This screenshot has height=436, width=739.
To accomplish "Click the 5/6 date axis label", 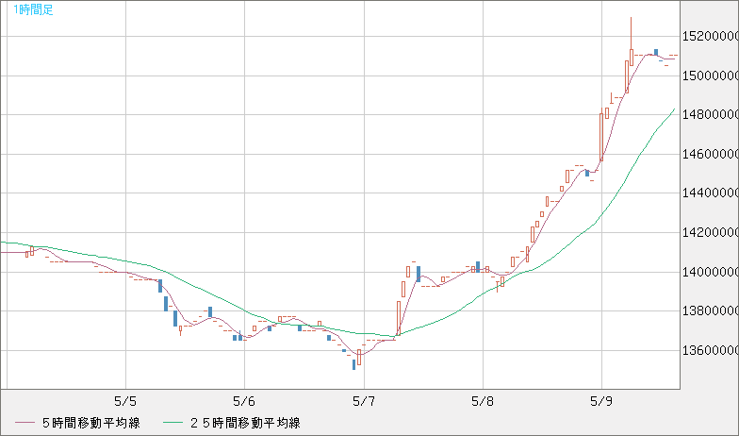I will point(244,402).
